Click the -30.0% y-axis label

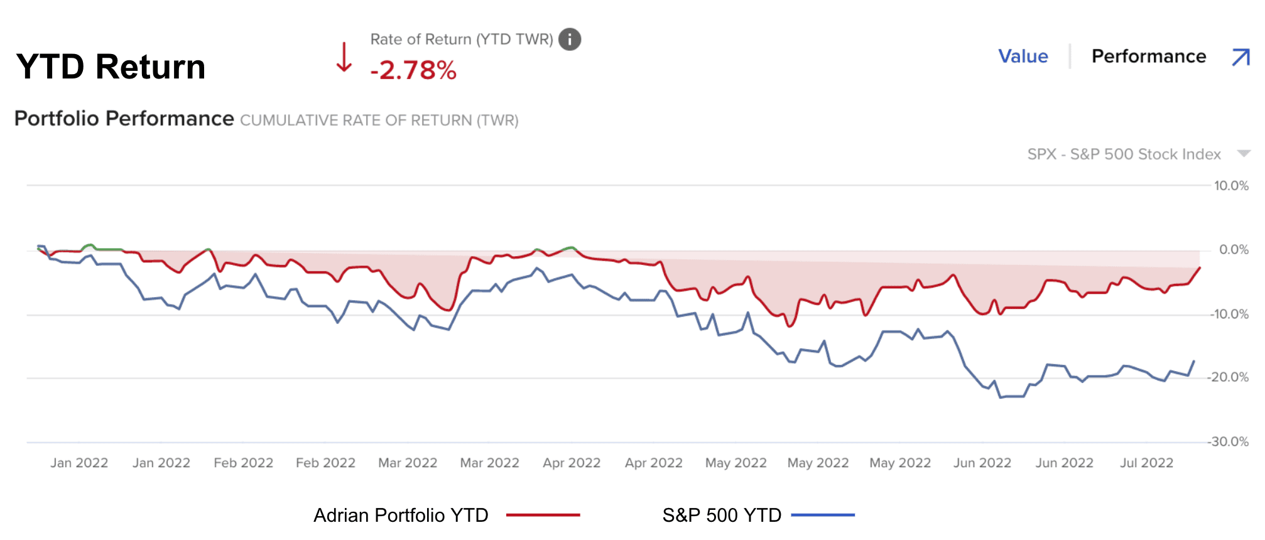point(1229,441)
